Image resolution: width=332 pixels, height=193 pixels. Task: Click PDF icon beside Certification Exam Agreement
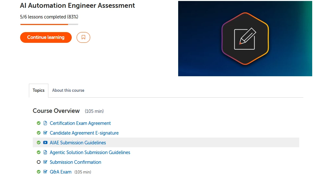45,123
